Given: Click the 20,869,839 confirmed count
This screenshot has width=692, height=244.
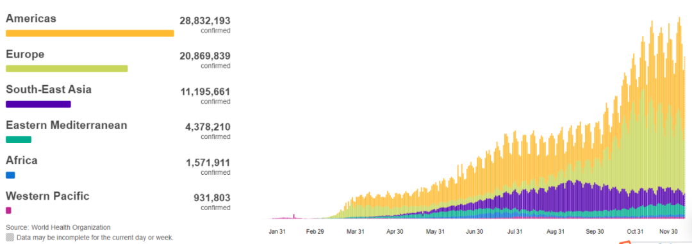Looking at the screenshot, I should click(205, 56).
